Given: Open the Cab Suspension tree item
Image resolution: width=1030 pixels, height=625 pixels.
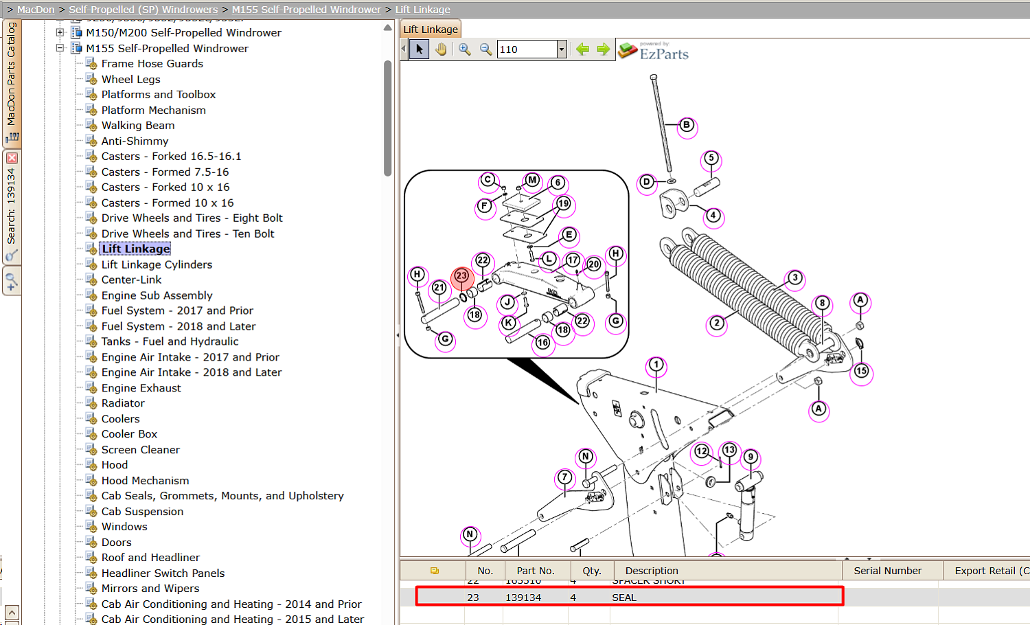Looking at the screenshot, I should click(x=142, y=512).
